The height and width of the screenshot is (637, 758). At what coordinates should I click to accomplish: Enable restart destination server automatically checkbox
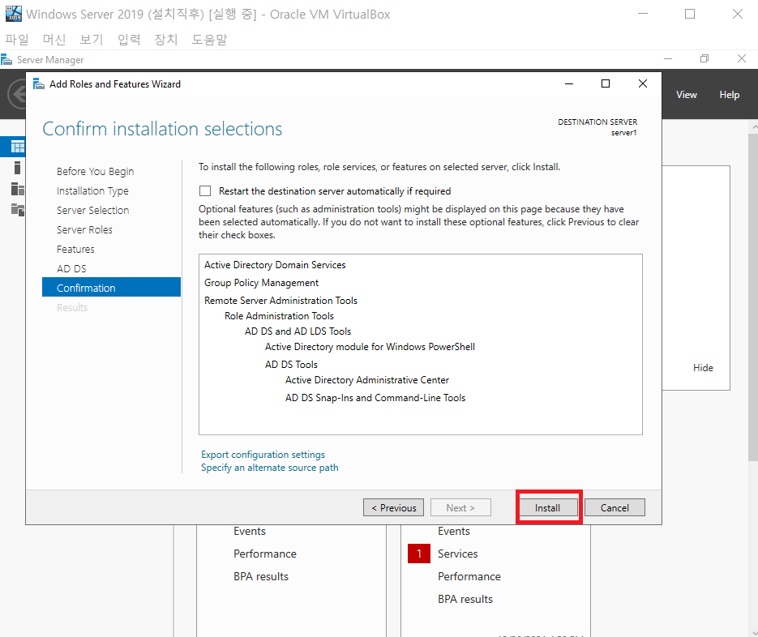pos(205,191)
